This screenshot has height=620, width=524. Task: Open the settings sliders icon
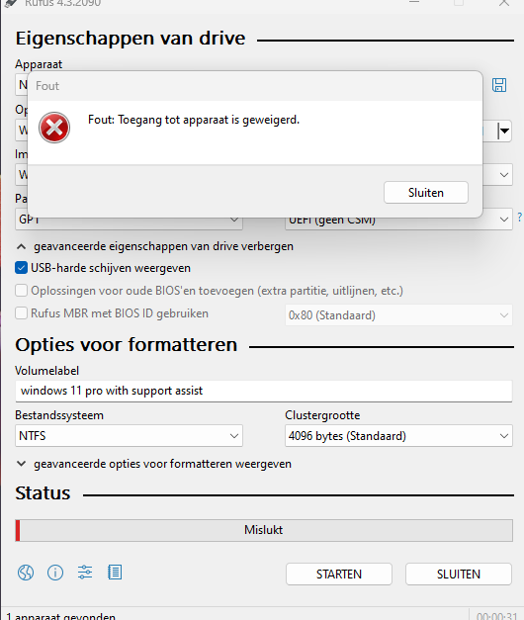[85, 573]
